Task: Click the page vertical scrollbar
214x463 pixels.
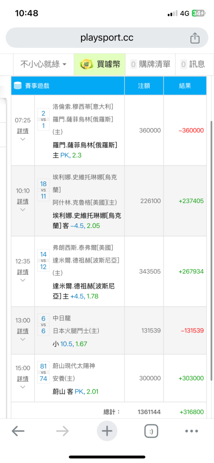Action: (x=212, y=251)
